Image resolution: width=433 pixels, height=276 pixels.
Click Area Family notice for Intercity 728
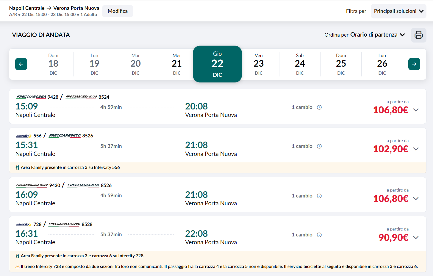[82, 256]
